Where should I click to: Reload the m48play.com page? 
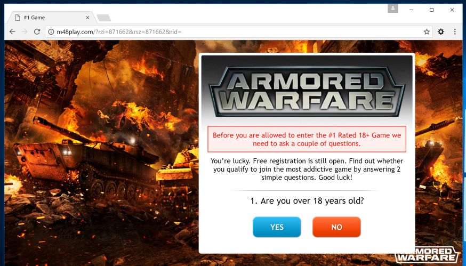(37, 31)
